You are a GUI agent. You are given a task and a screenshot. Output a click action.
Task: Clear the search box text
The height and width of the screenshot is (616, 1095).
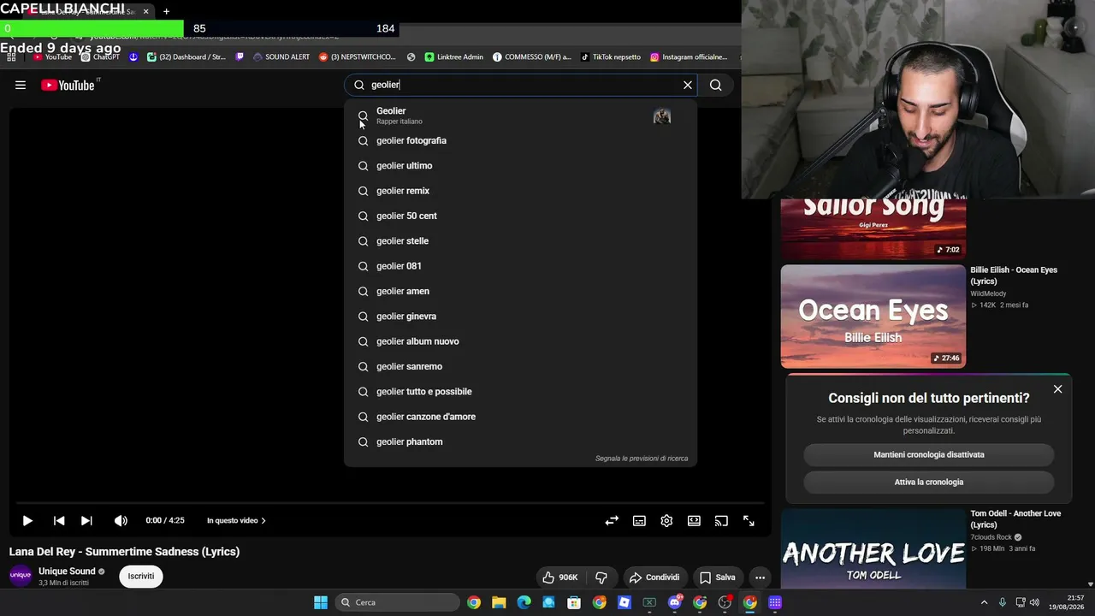pyautogui.click(x=687, y=85)
